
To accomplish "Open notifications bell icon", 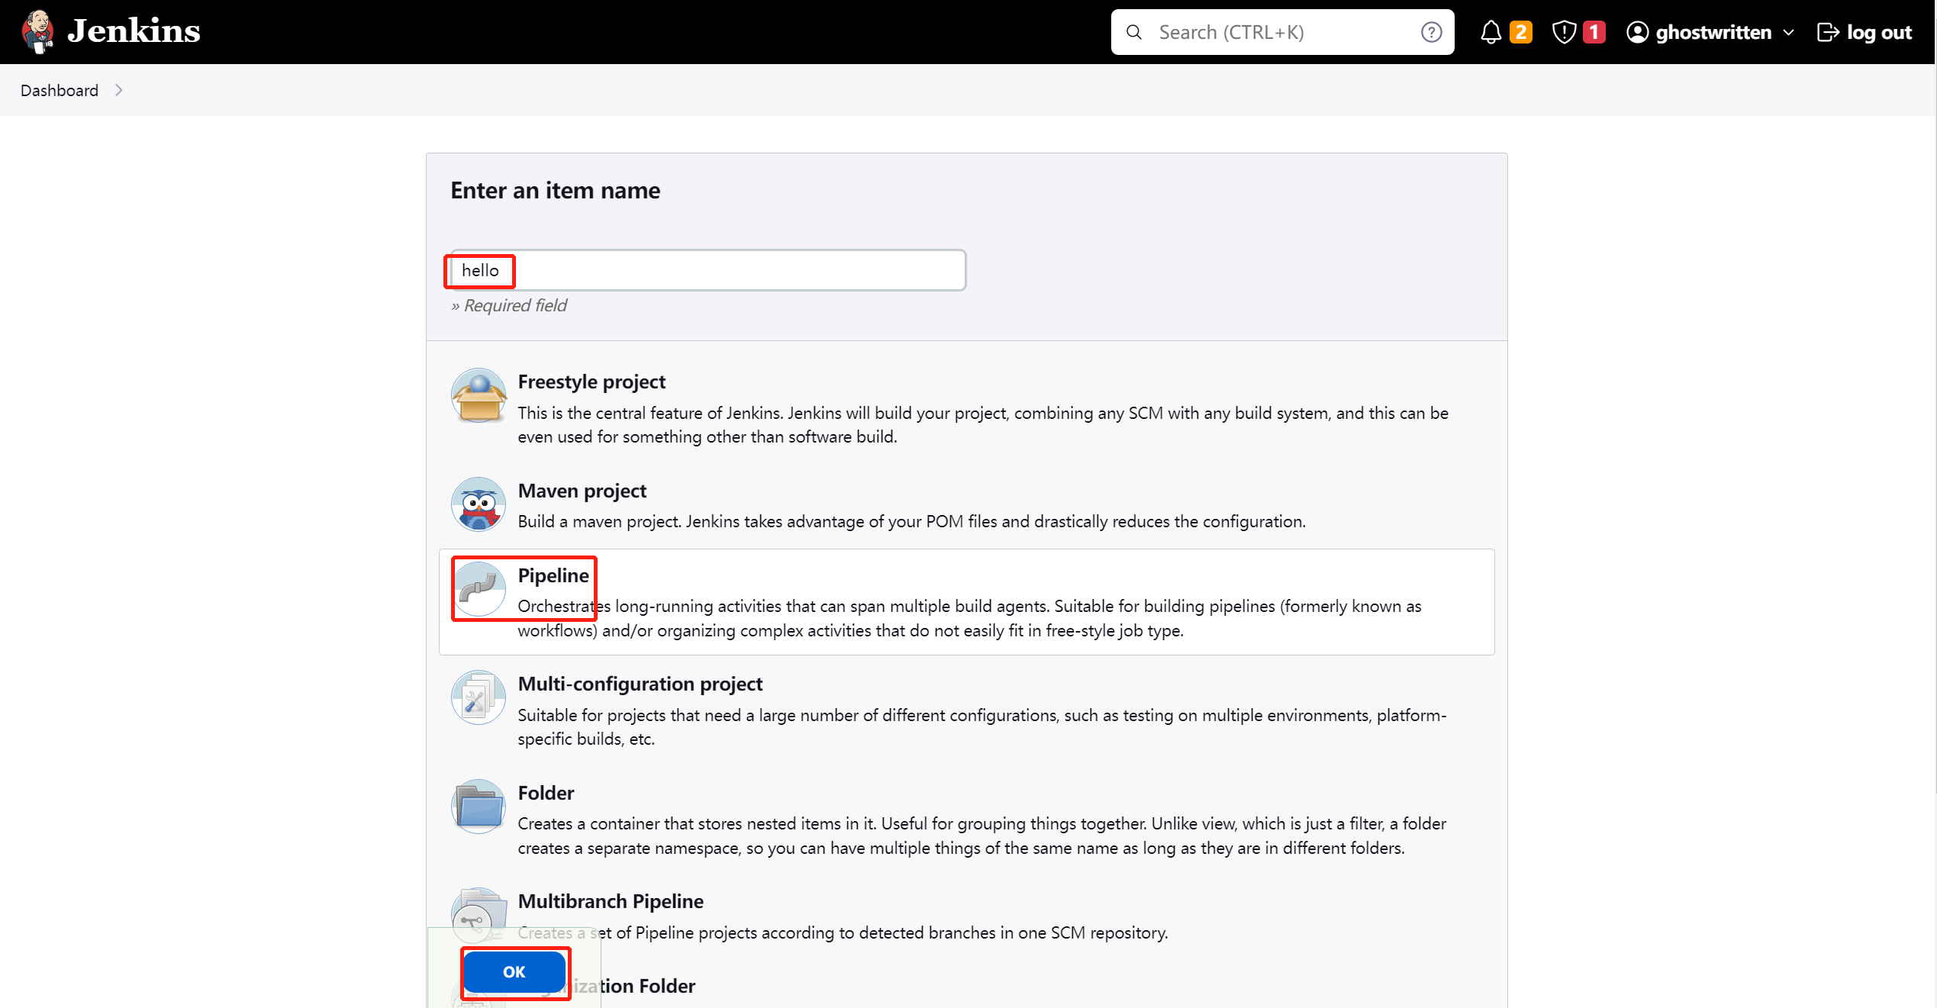I will coord(1491,32).
